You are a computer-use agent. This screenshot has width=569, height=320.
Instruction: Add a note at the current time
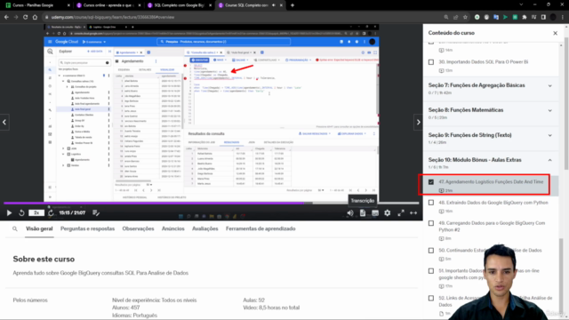96,213
